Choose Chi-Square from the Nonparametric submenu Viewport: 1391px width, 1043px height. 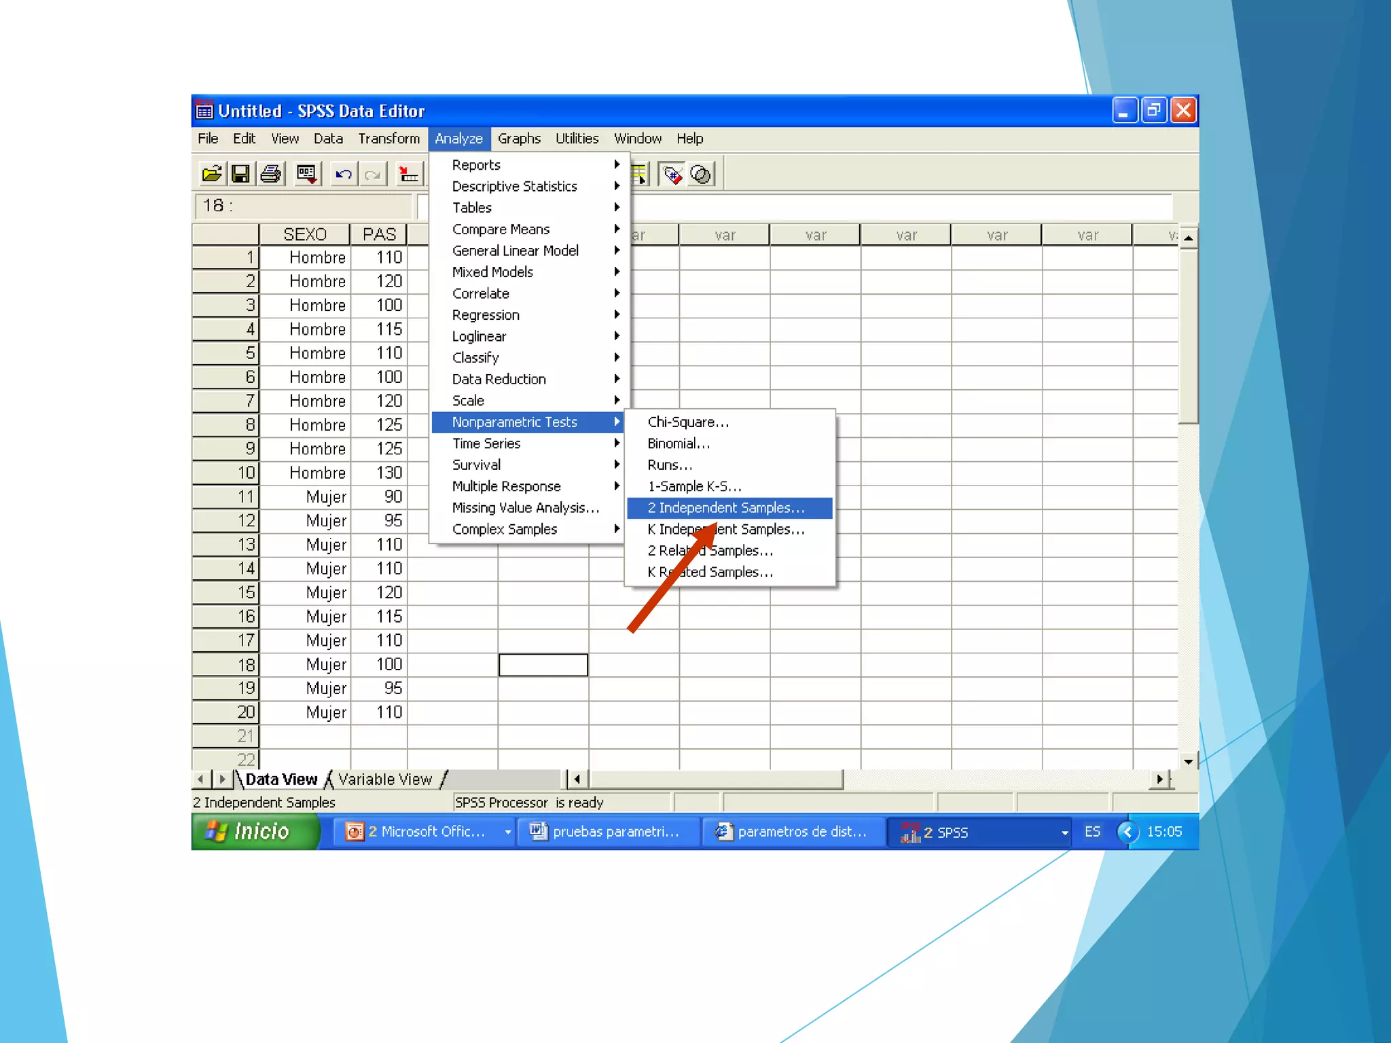click(x=688, y=422)
